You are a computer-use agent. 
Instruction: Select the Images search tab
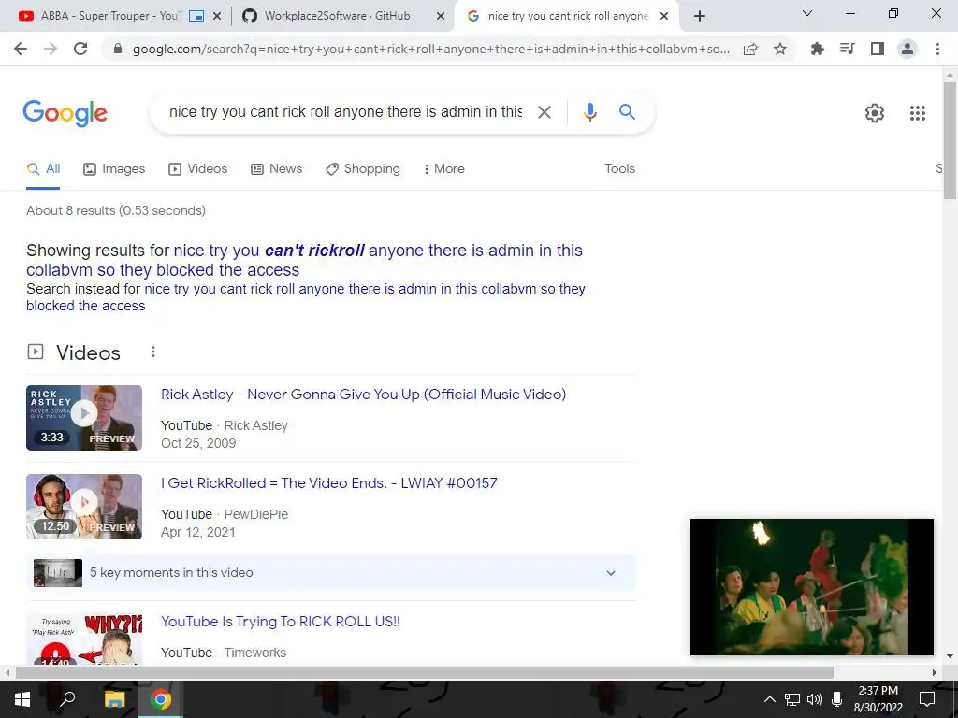point(114,169)
